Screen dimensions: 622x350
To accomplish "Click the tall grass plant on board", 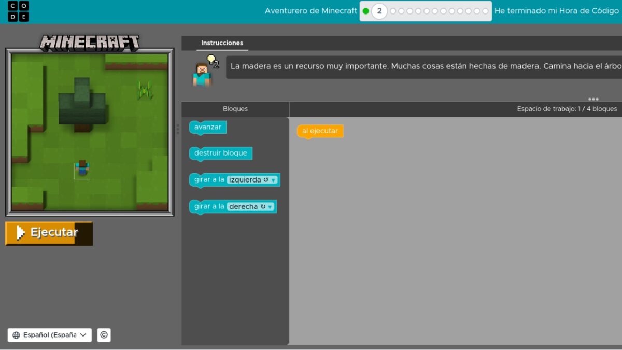I will click(145, 90).
